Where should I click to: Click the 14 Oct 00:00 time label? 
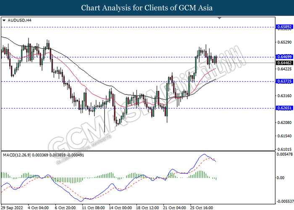click(x=121, y=208)
